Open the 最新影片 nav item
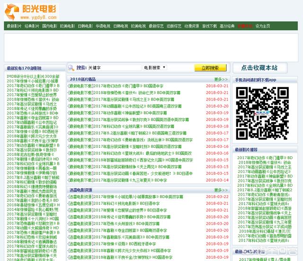Image resolution: width=303 pixels, height=261 pixels. coord(14,26)
